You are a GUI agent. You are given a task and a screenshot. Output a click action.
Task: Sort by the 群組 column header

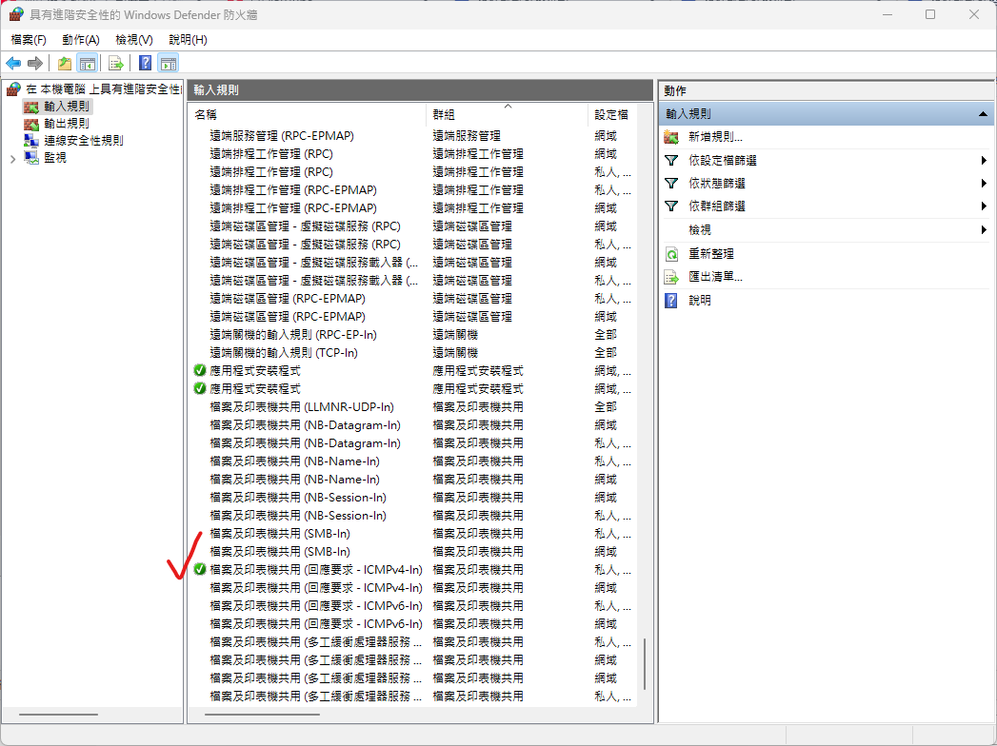click(x=508, y=114)
